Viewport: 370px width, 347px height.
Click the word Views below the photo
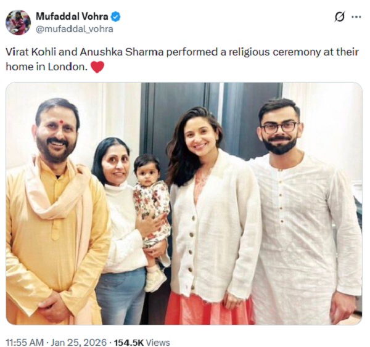click(158, 341)
